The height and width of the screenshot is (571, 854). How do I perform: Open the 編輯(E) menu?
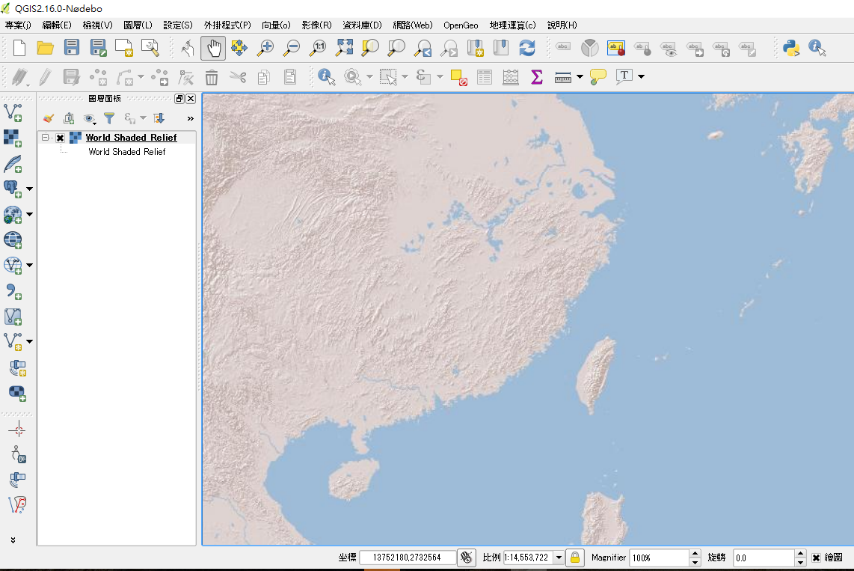57,25
